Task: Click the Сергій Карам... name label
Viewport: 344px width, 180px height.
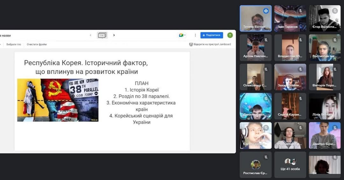Action: [290, 114]
